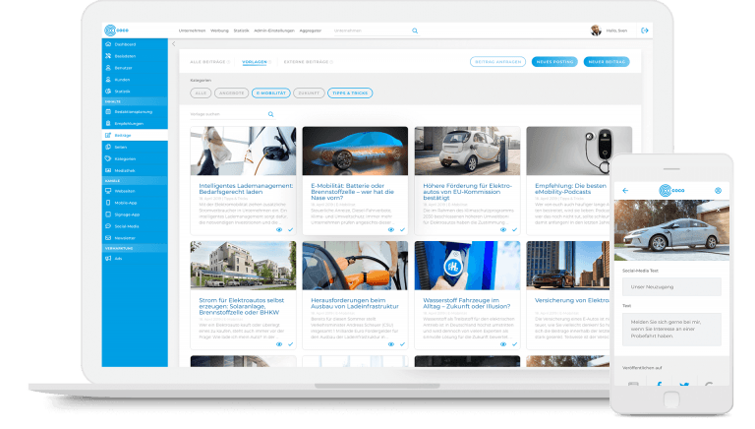Click NEUES POSTING button
This screenshot has height=429, width=755.
[554, 62]
